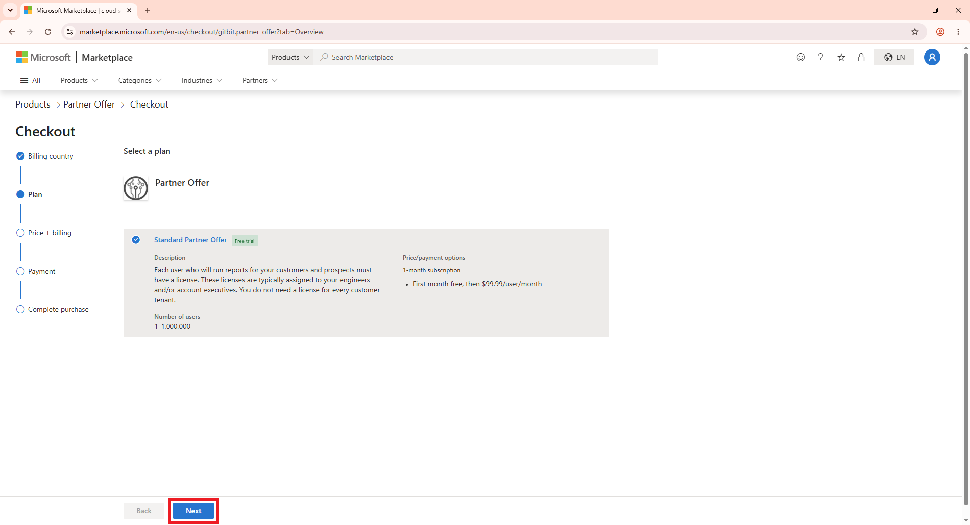Click the page vertical scrollbar
The height and width of the screenshot is (525, 970).
pyautogui.click(x=966, y=278)
